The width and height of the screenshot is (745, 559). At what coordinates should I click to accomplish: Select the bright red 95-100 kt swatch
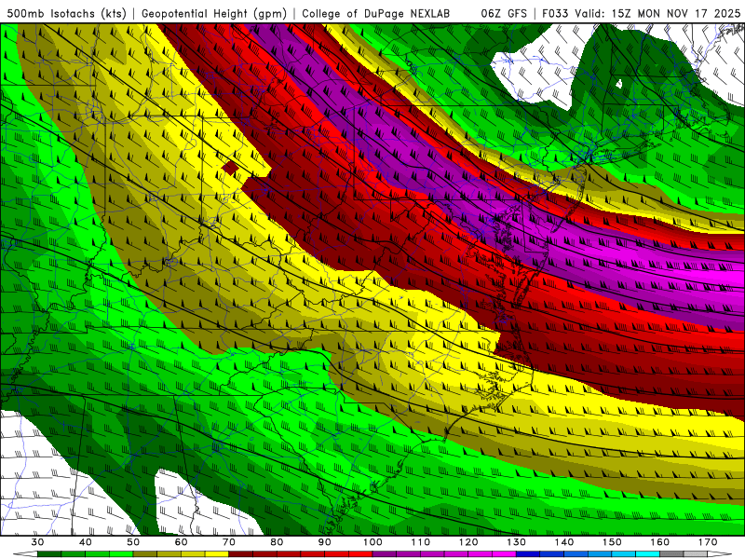360,554
